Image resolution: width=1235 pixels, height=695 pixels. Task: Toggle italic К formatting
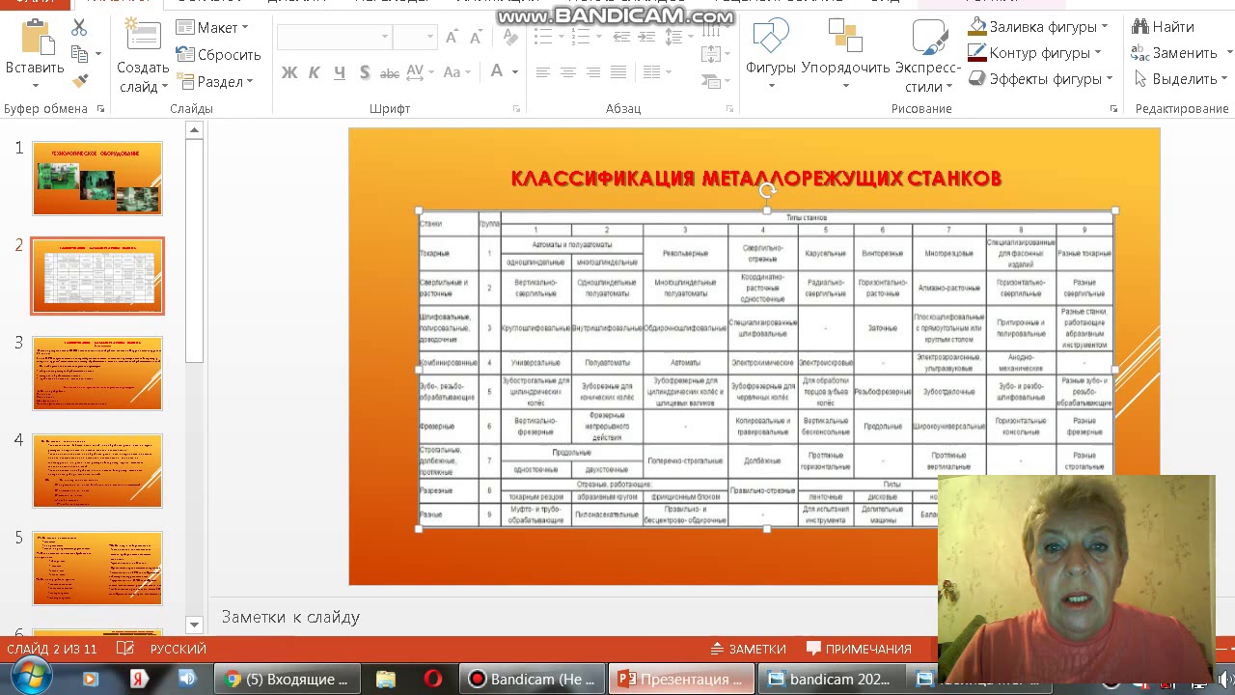click(315, 72)
